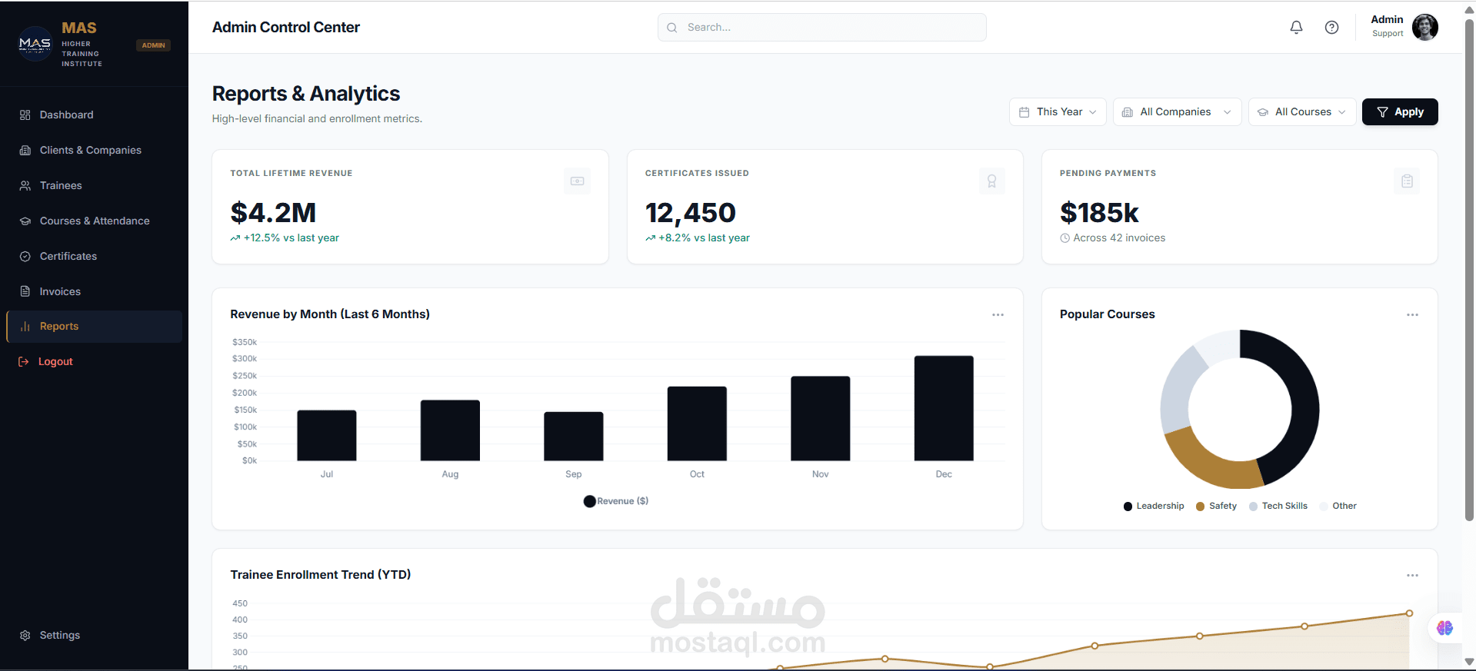Click '+12.5% vs last year' text
The image size is (1476, 671).
coord(291,238)
